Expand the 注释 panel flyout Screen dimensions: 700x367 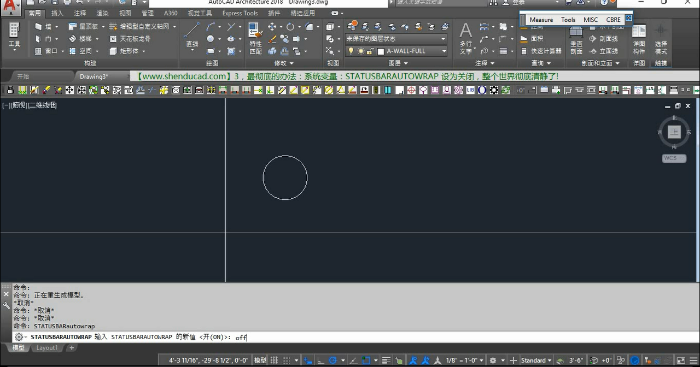484,63
